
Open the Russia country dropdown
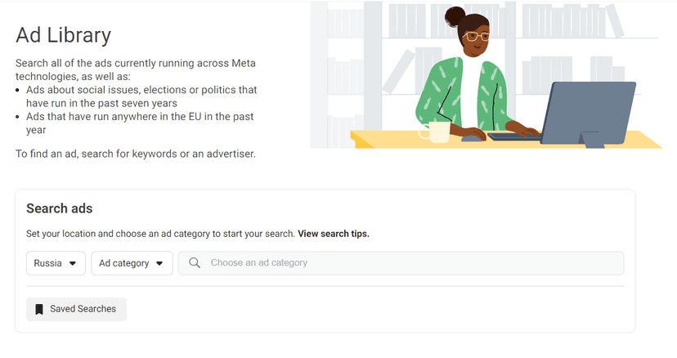click(x=56, y=263)
